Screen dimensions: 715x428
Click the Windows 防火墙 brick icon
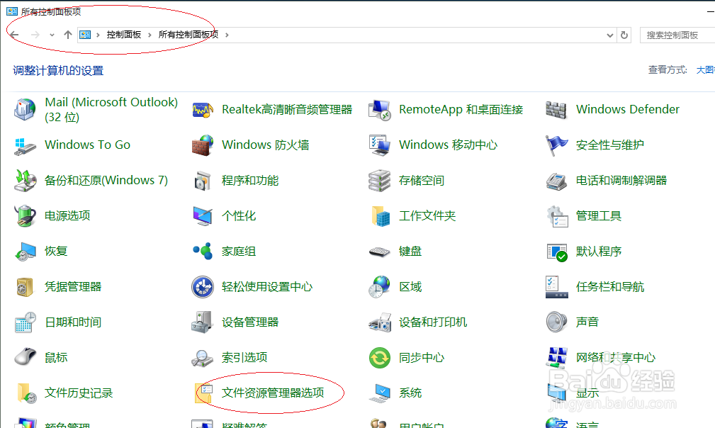203,145
